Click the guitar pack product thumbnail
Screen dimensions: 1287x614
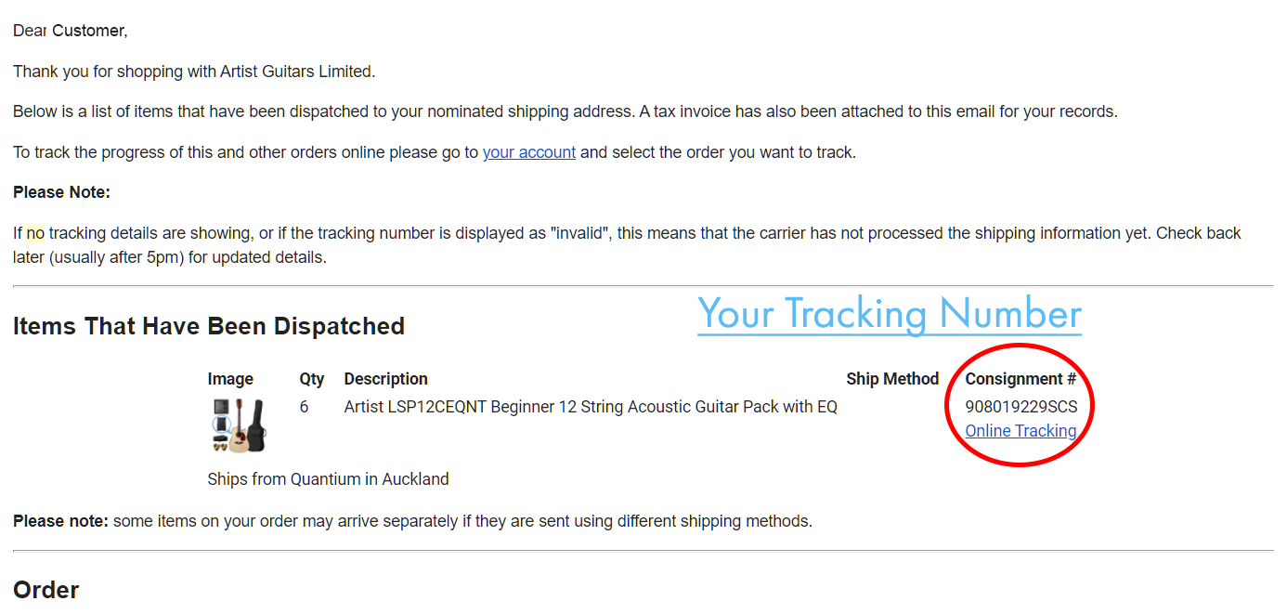click(239, 425)
